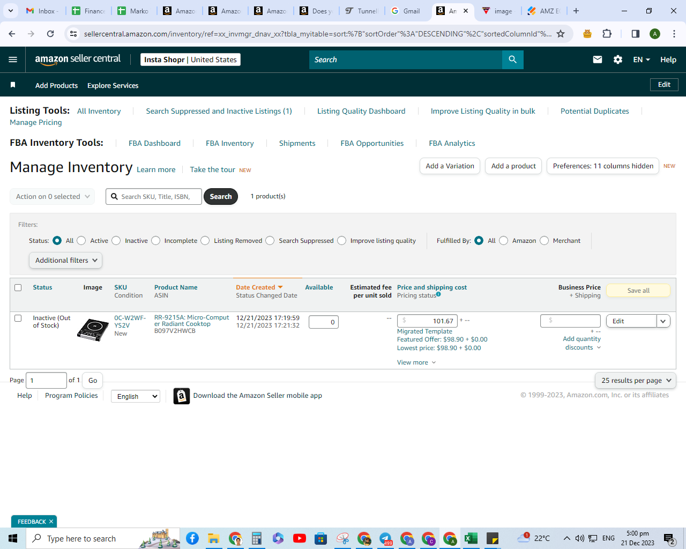Close the Feedback tab with its X
Viewport: 686px width, 549px height.
click(51, 522)
